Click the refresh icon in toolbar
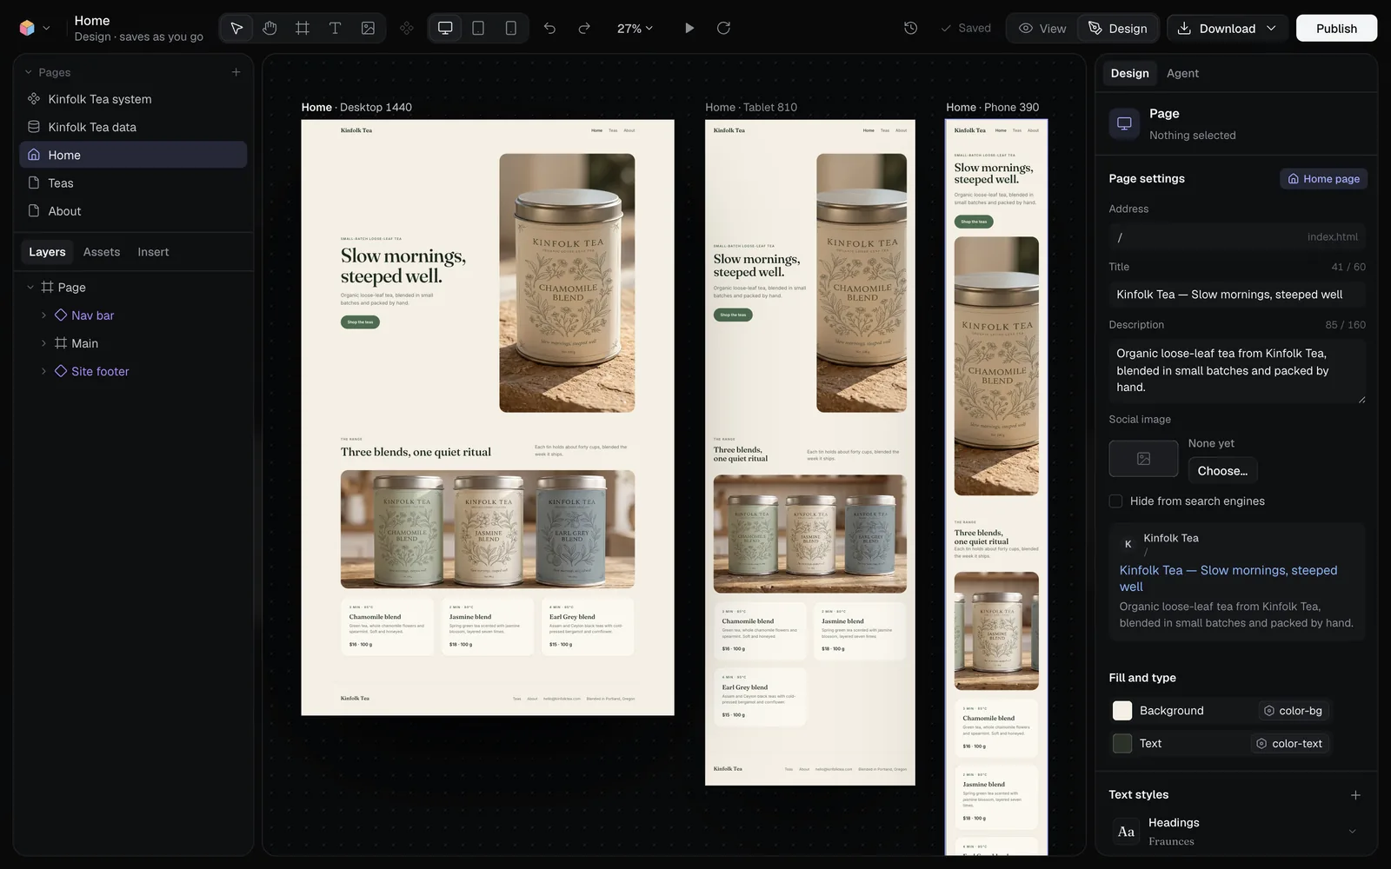Screen dimensions: 1391x869 [723, 28]
